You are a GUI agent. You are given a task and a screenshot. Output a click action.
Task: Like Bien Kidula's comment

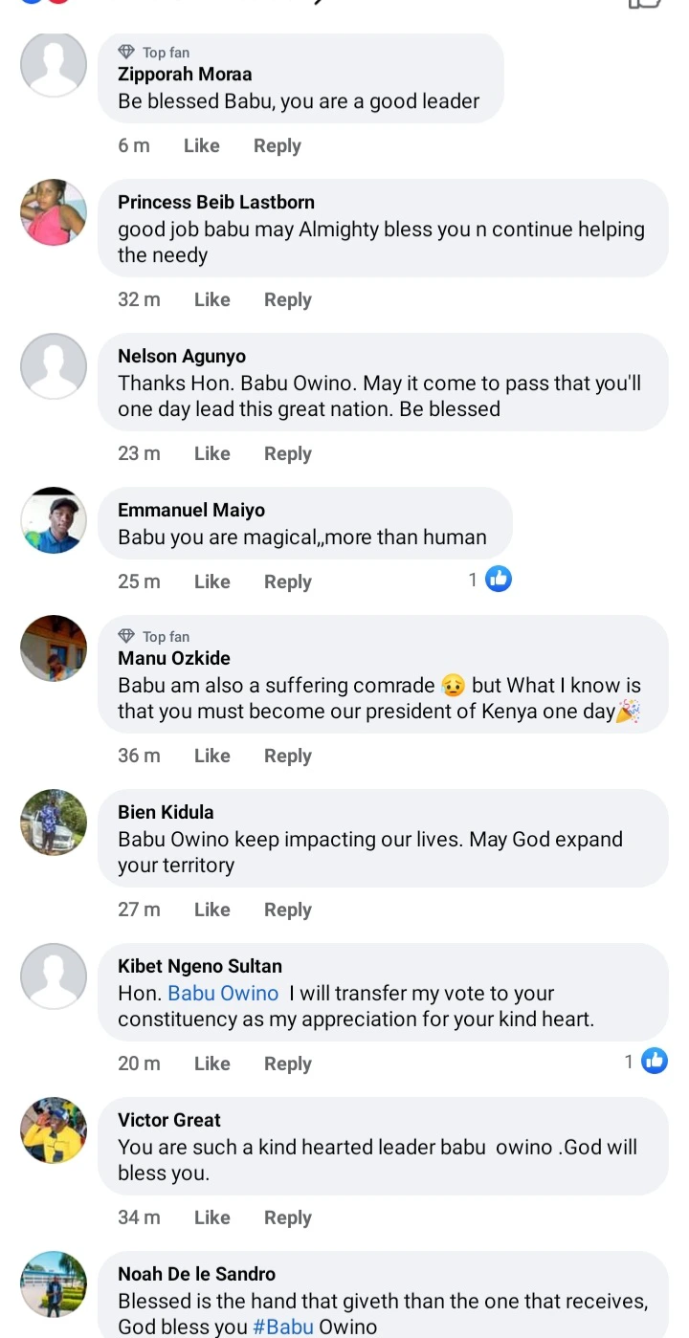(x=211, y=910)
